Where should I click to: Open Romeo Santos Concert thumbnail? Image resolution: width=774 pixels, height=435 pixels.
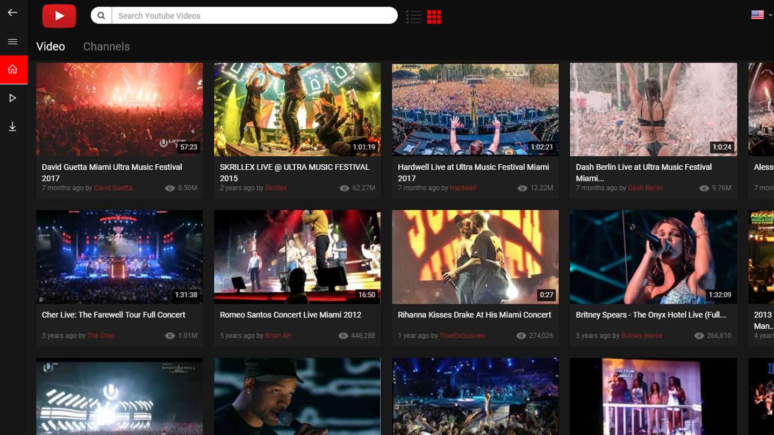pyautogui.click(x=297, y=257)
